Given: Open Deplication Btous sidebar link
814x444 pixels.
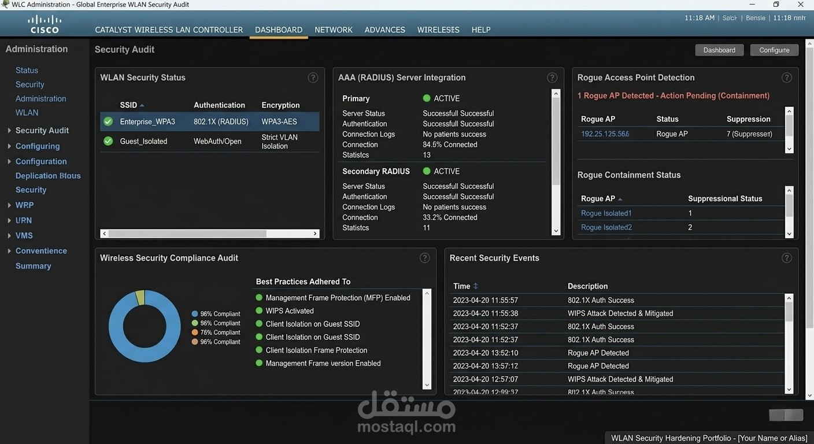Looking at the screenshot, I should pos(48,176).
